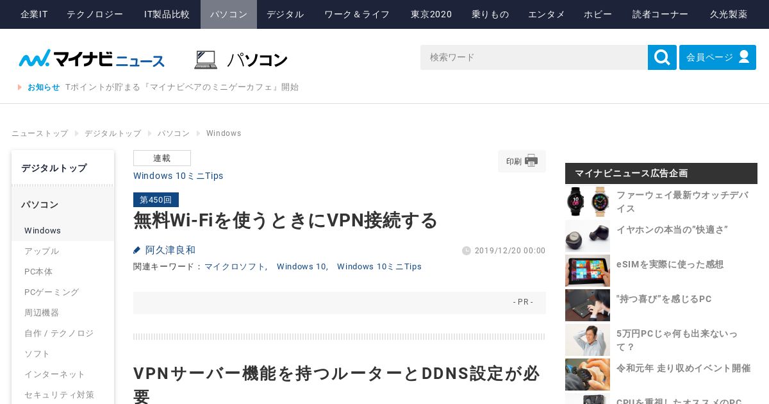Open the Windows 10ミニTips keyword link
This screenshot has width=769, height=404.
pos(379,267)
